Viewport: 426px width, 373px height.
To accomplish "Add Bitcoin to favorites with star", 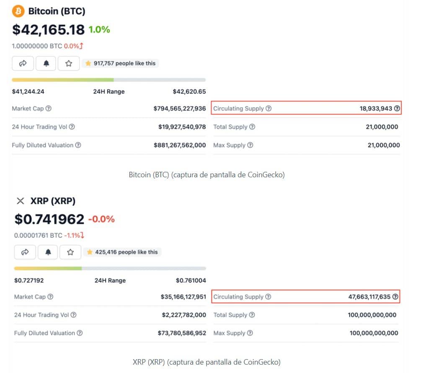I will (69, 63).
